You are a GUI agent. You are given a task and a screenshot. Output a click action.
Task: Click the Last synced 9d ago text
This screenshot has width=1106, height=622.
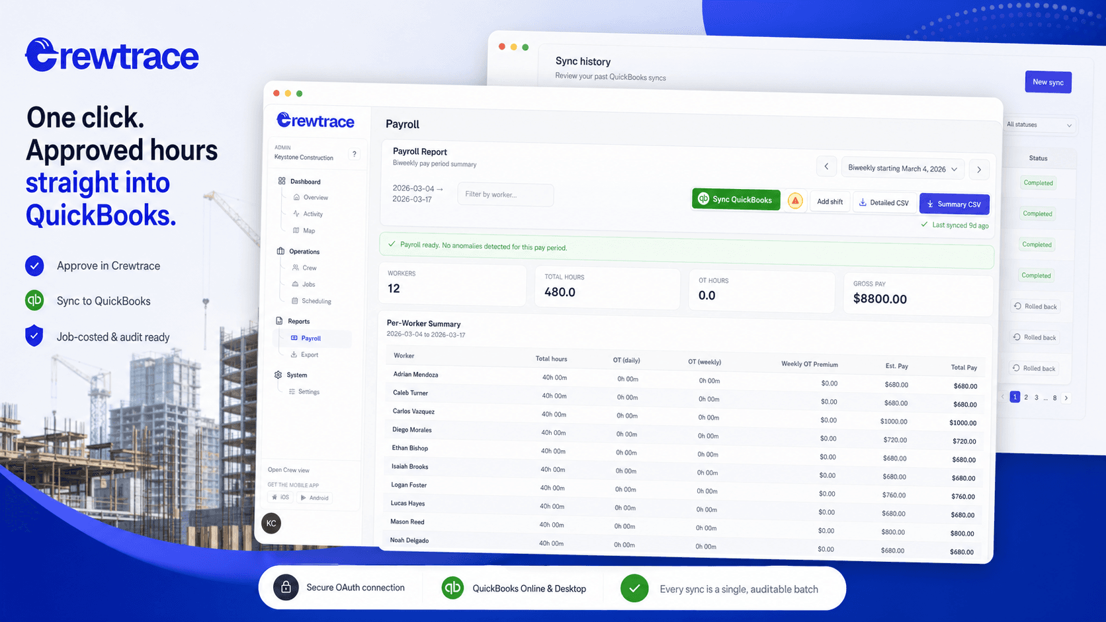(960, 225)
